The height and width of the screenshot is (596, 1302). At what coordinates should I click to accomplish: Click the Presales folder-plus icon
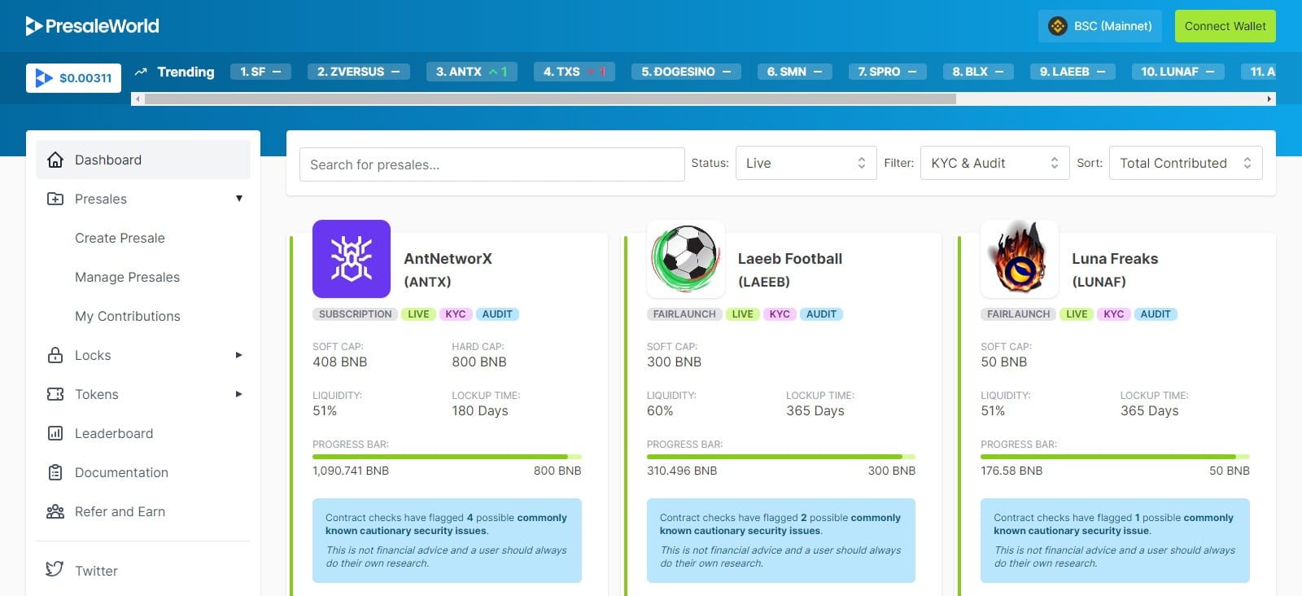(55, 199)
